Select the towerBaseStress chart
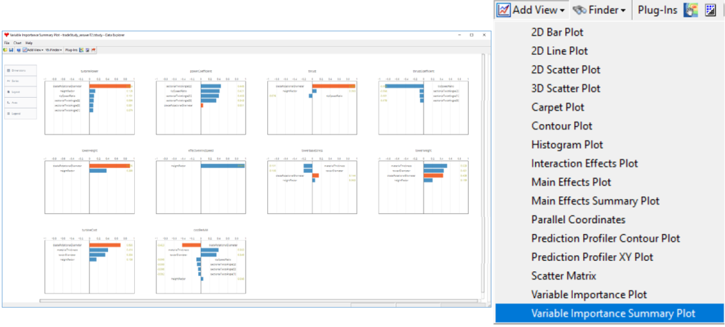Image resolution: width=725 pixels, height=327 pixels. click(312, 187)
